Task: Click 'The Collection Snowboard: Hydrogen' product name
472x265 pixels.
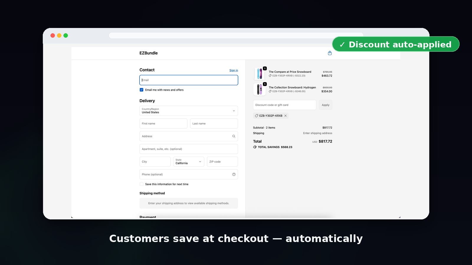Action: click(x=292, y=87)
